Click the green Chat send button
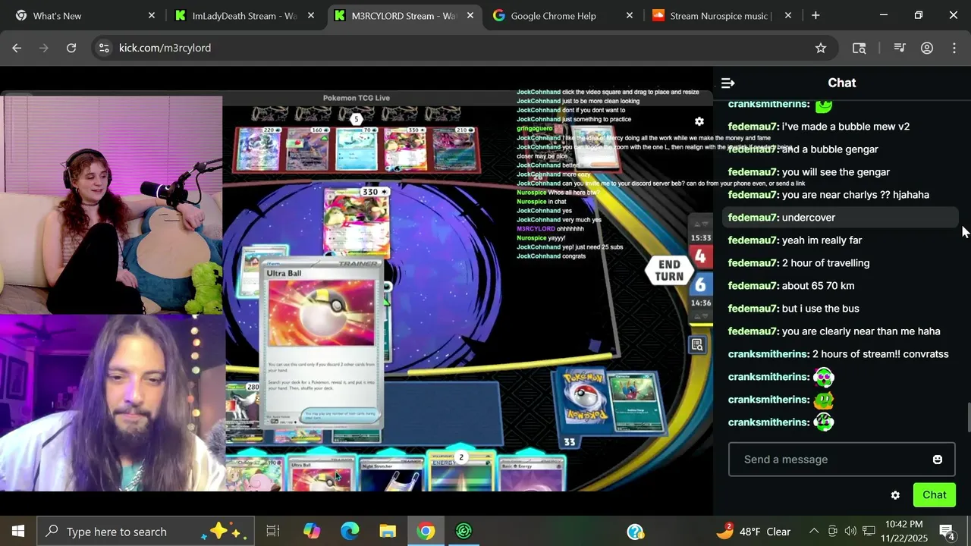 (x=934, y=495)
